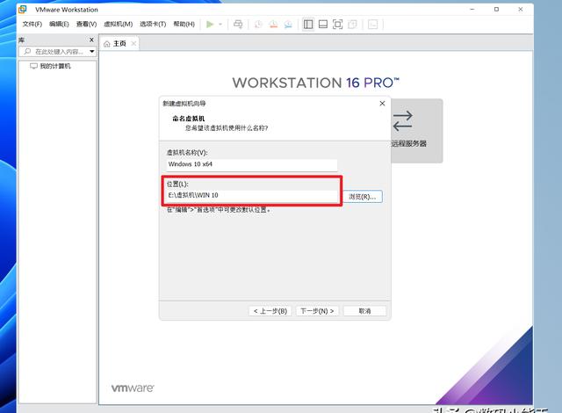The width and height of the screenshot is (562, 413).
Task: Open the 查看(V) menu
Action: (x=86, y=24)
